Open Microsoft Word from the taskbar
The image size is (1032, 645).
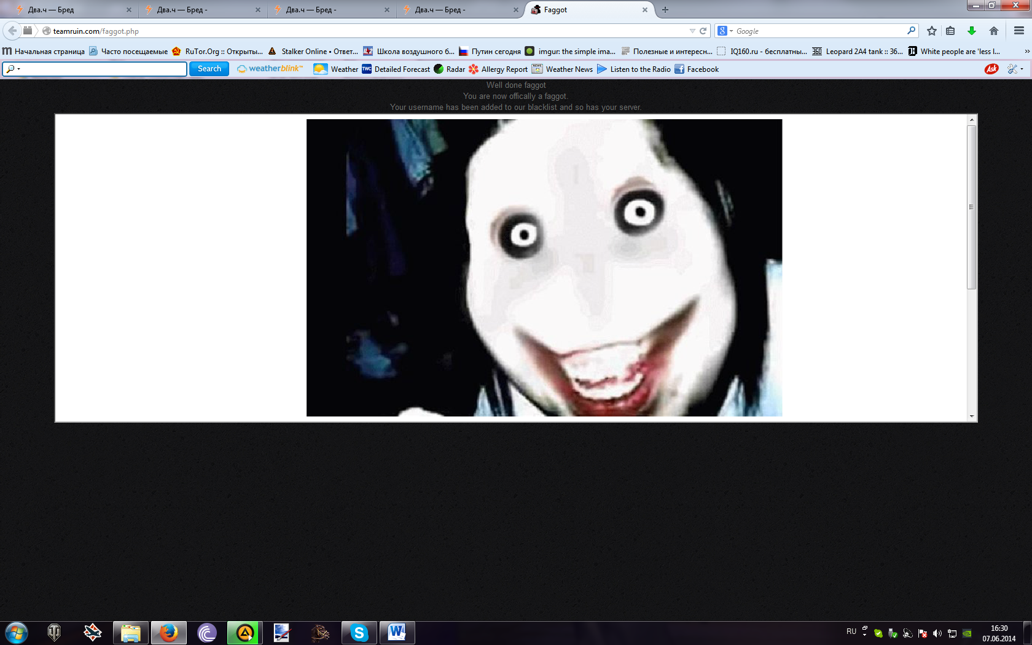(397, 633)
